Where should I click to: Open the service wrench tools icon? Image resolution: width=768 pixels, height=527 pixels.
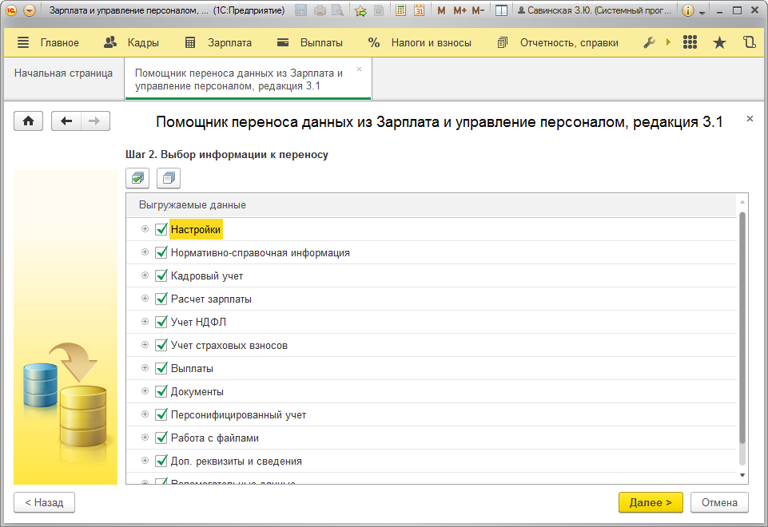(649, 42)
